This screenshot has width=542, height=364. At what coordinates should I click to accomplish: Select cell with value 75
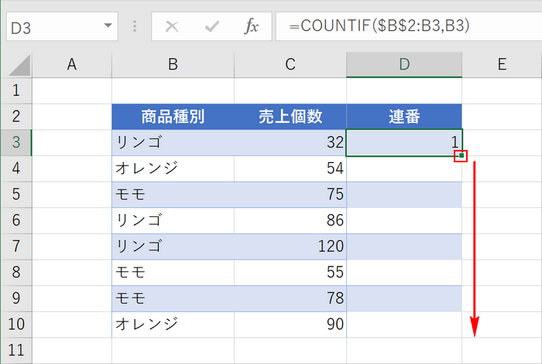coord(290,195)
